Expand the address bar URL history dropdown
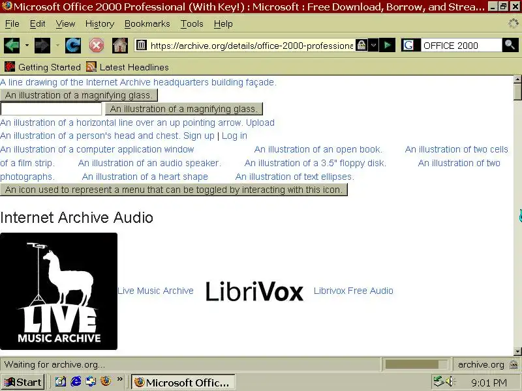 pos(373,45)
